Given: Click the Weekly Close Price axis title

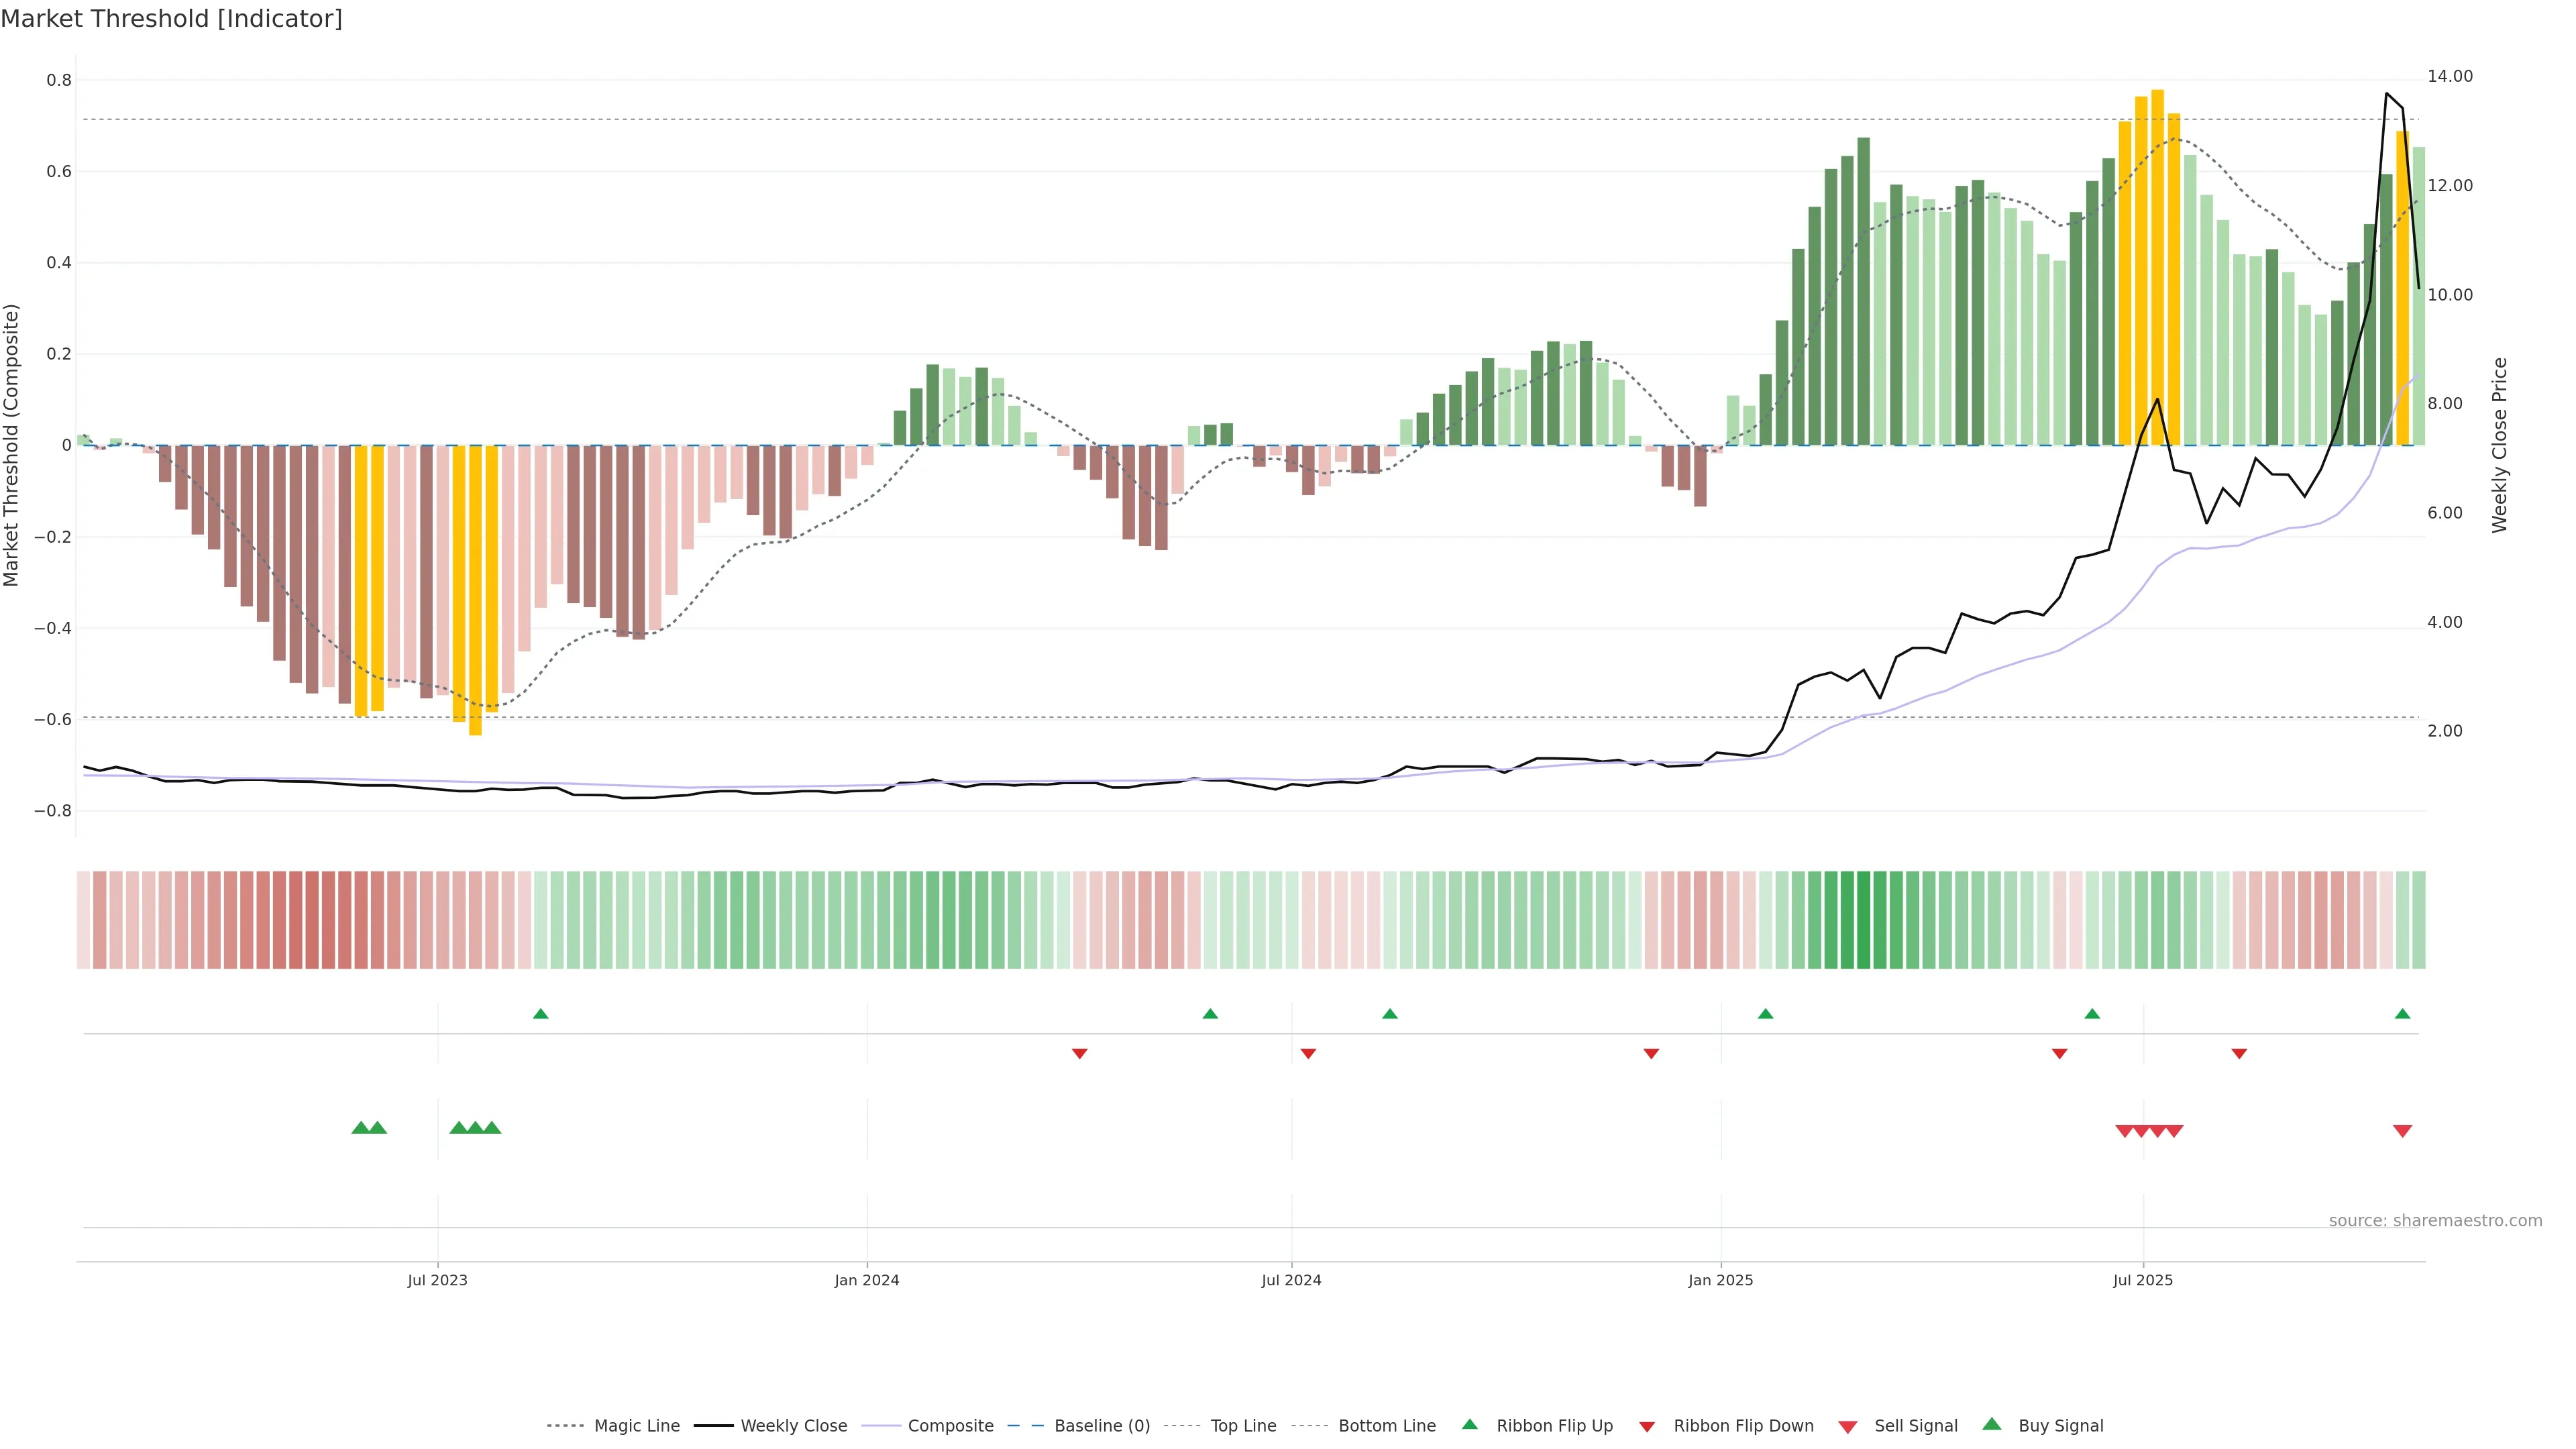Looking at the screenshot, I should point(2500,445).
